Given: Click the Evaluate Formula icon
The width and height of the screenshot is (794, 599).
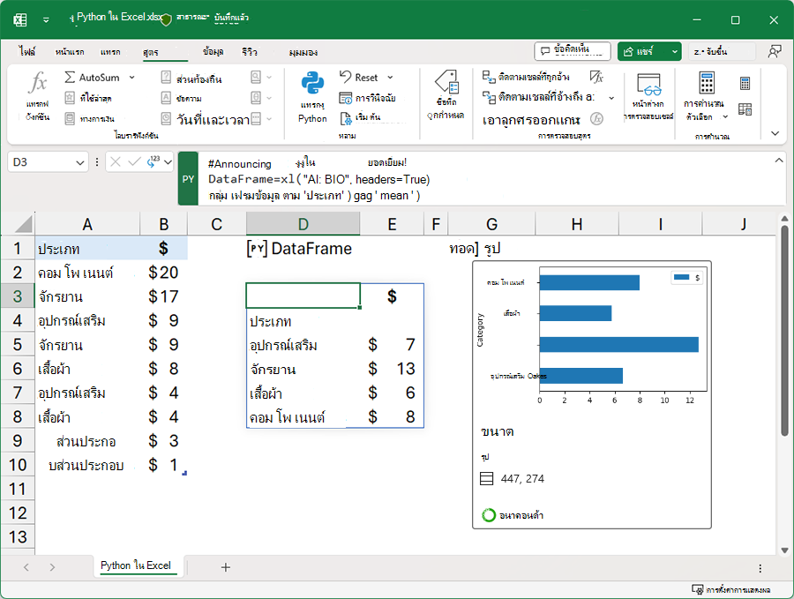Looking at the screenshot, I should 597,119.
